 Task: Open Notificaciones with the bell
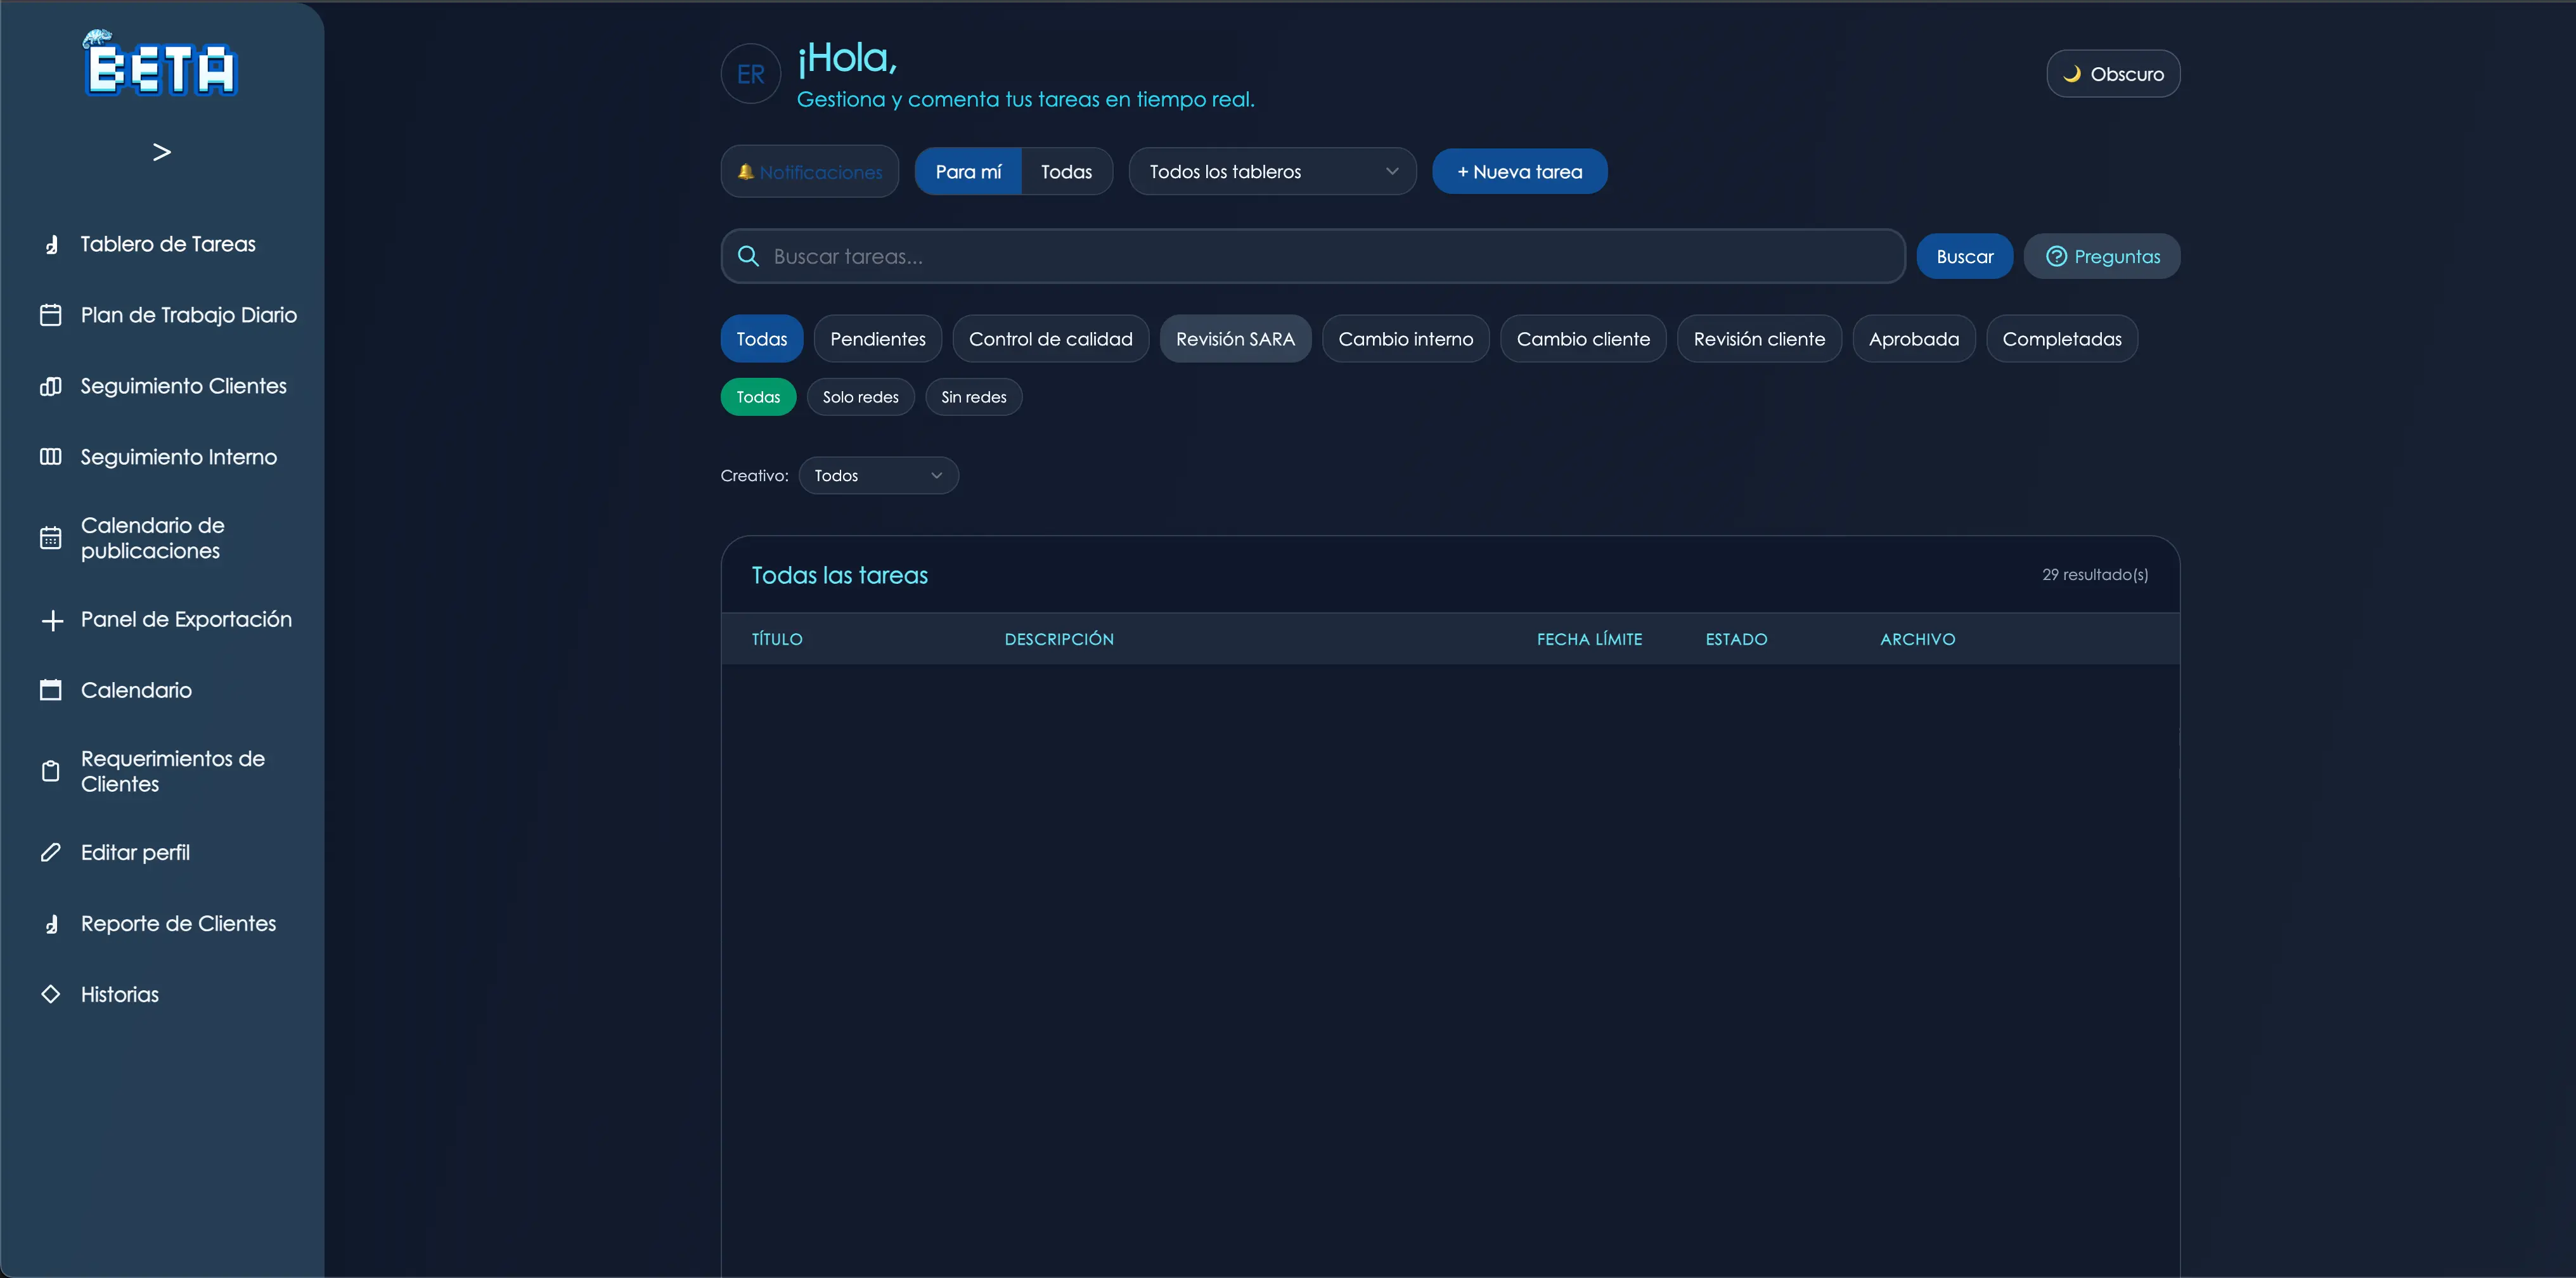tap(810, 172)
